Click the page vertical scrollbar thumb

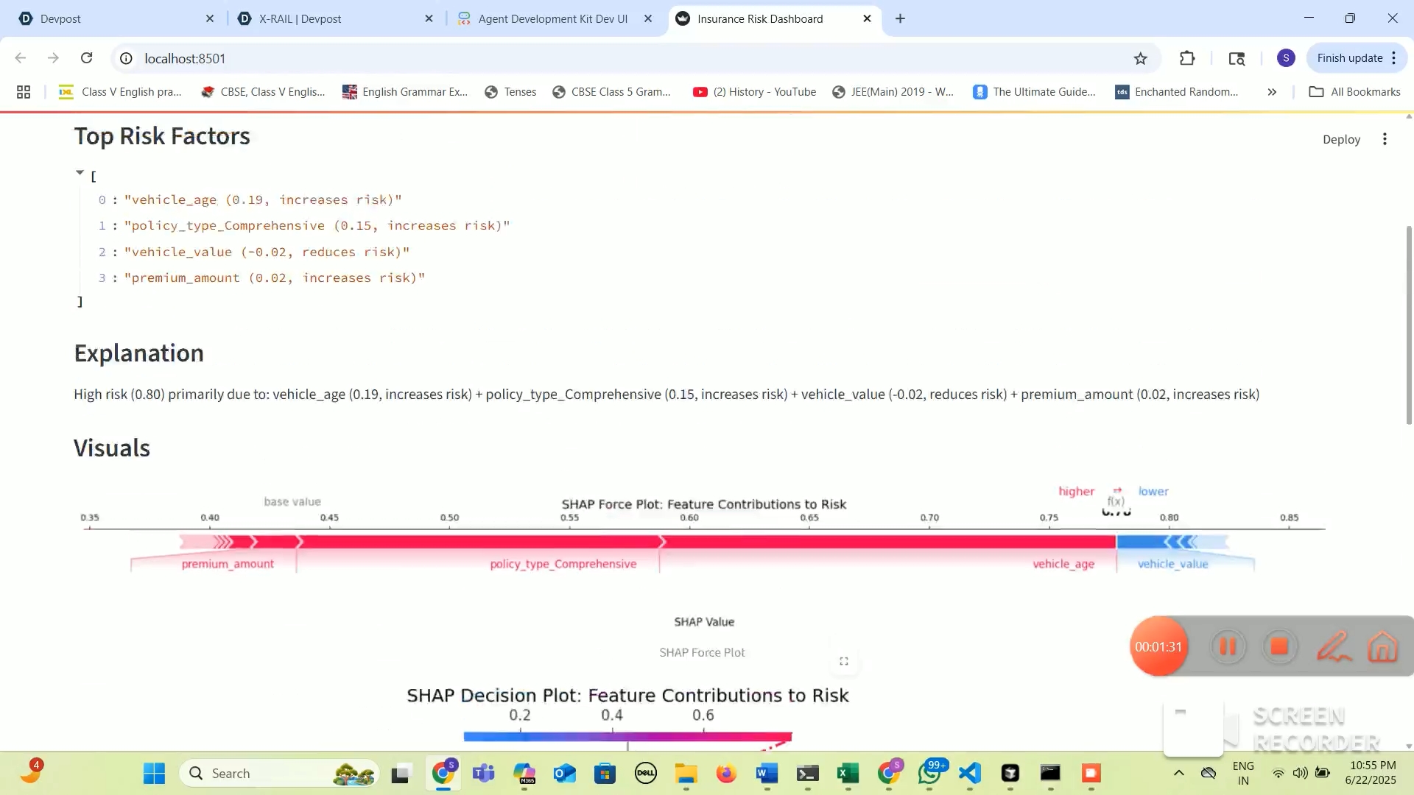(x=1409, y=324)
